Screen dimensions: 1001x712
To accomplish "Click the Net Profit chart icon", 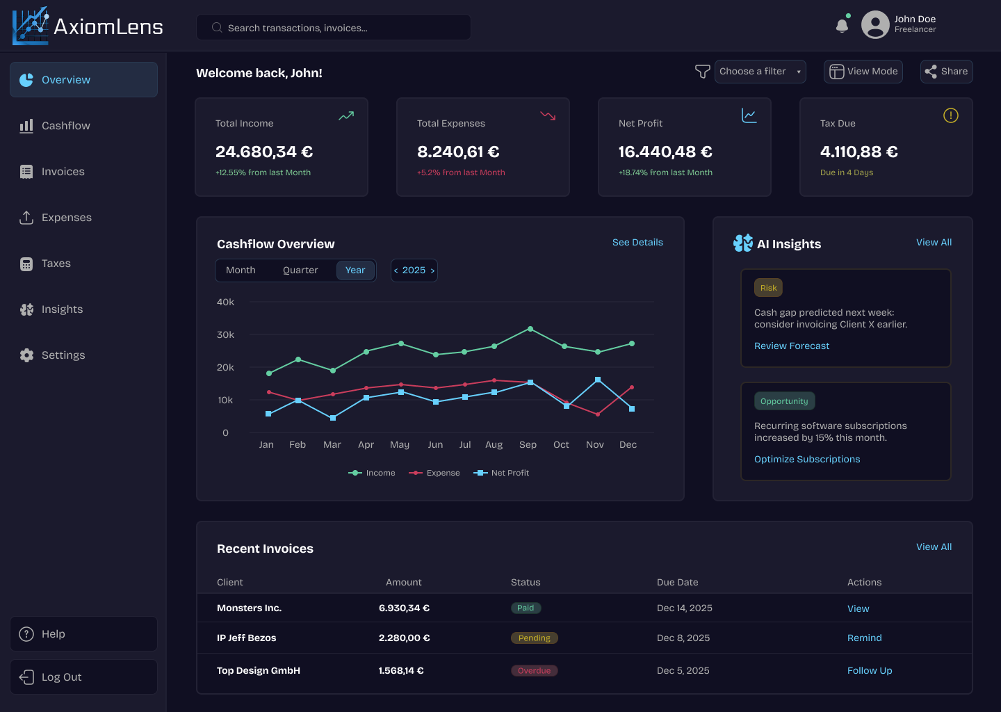I will tap(749, 115).
